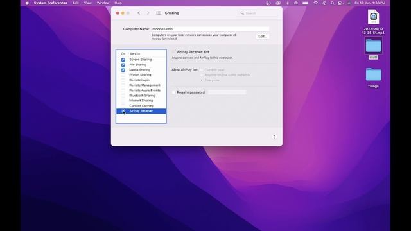The image size is (411, 231).
Task: Select Bluetooth Sharing service row
Action: pos(141,96)
